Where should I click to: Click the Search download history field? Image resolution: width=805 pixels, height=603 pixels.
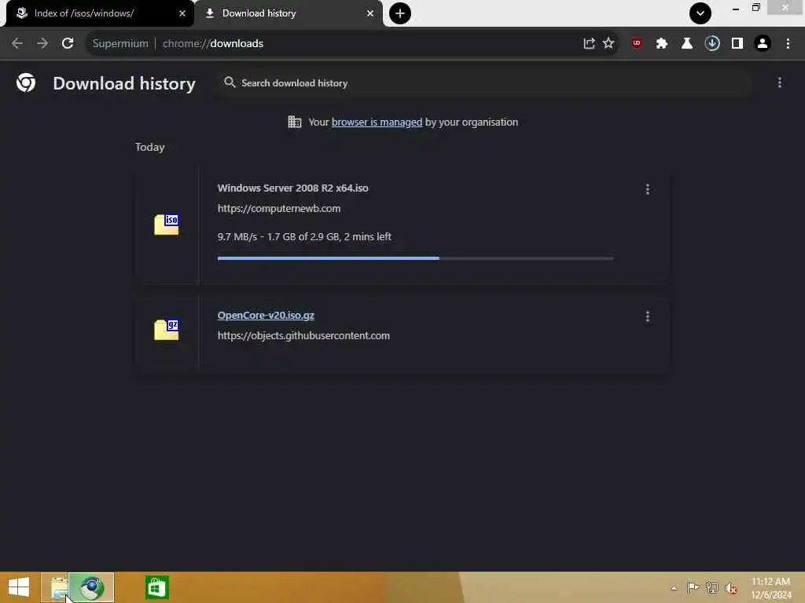click(485, 83)
